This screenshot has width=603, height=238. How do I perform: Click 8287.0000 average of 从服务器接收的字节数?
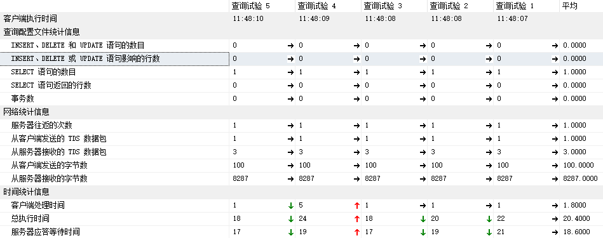point(580,178)
